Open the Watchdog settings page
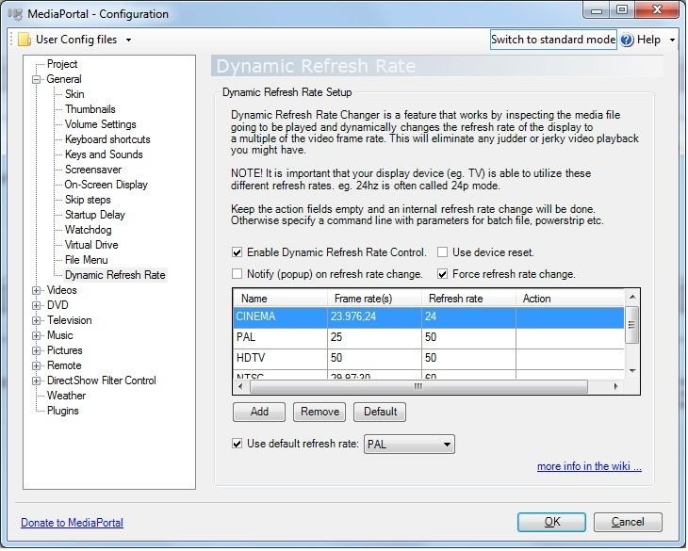The width and height of the screenshot is (688, 551). tap(89, 230)
